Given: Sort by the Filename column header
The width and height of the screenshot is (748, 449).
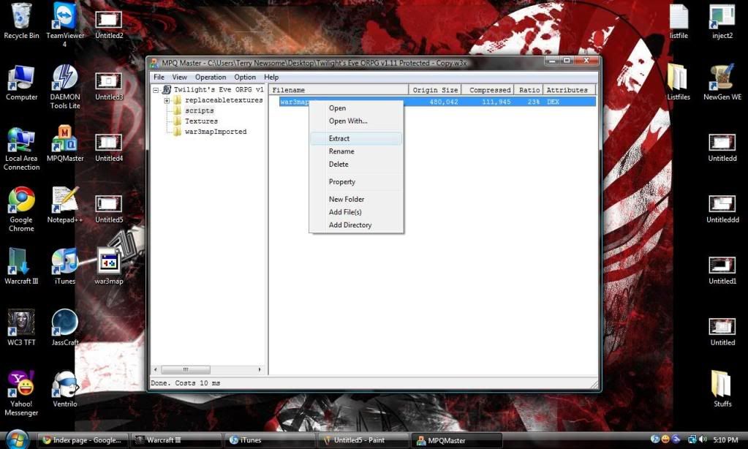Looking at the screenshot, I should pyautogui.click(x=339, y=90).
